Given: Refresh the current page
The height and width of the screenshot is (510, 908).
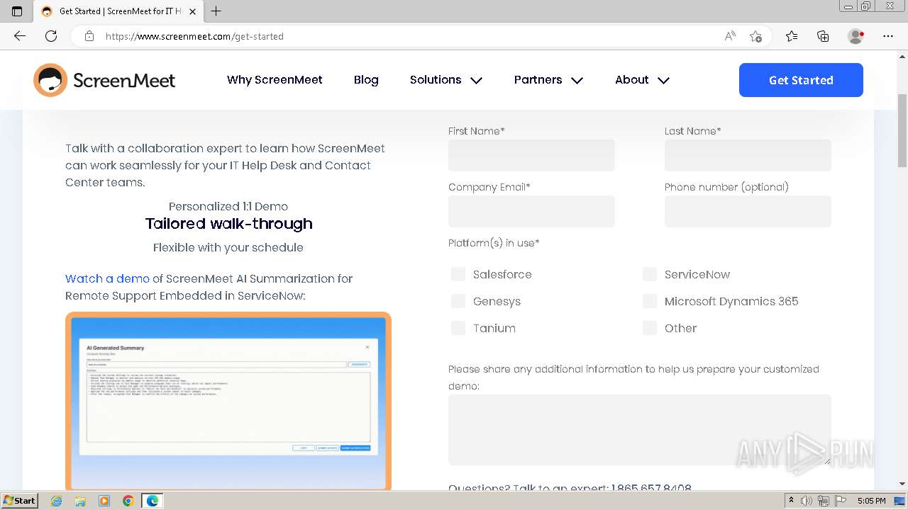Looking at the screenshot, I should click(x=51, y=36).
